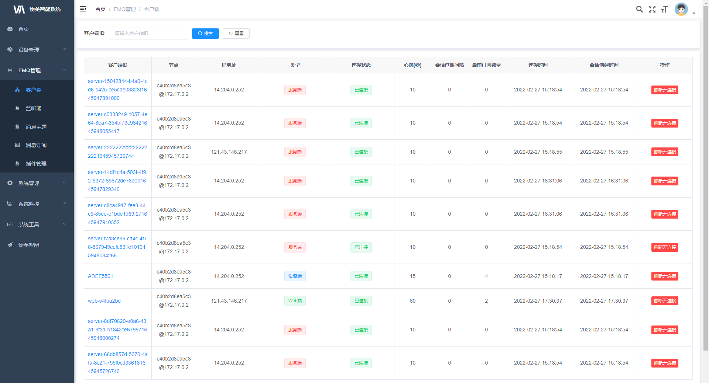The height and width of the screenshot is (383, 709).
Task: Open the avatar dropdown arrow
Action: (x=694, y=13)
